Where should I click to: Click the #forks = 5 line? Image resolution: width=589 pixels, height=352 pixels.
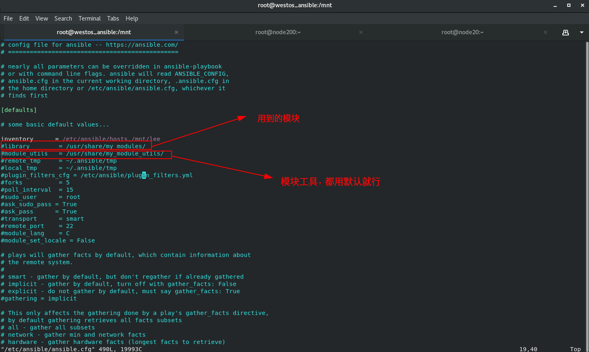coord(35,182)
